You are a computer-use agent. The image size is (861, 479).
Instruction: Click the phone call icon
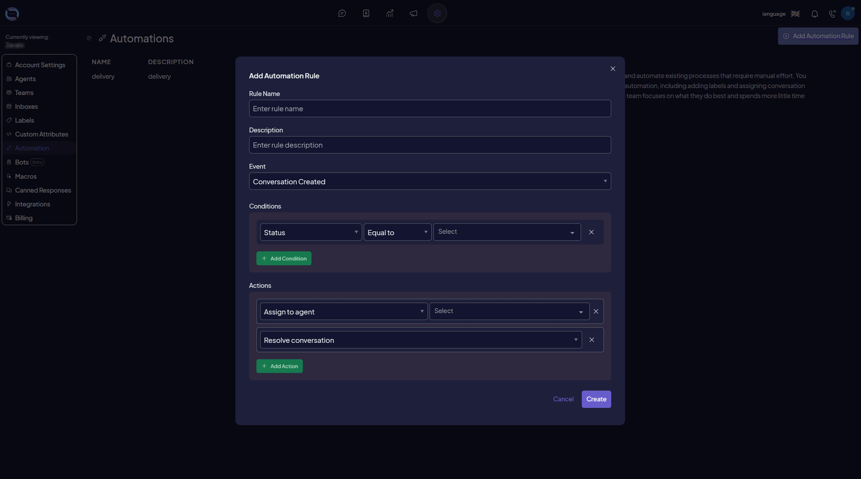pyautogui.click(x=832, y=14)
